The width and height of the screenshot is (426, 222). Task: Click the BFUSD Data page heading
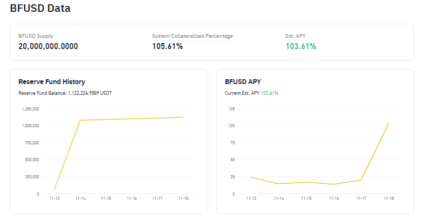point(40,9)
